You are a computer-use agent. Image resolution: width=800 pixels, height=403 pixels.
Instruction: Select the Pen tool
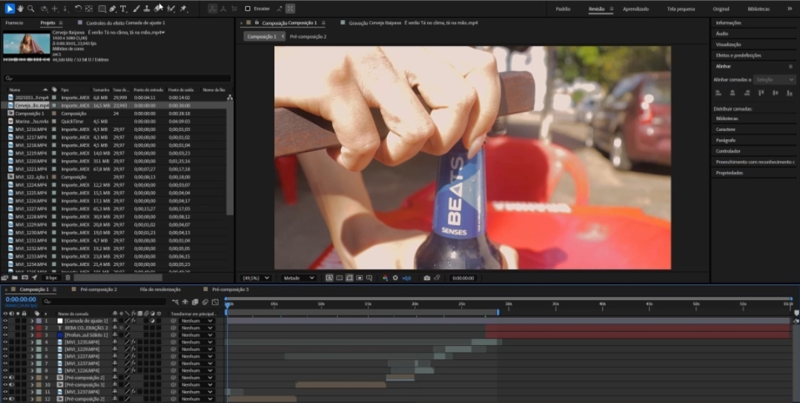coord(112,9)
